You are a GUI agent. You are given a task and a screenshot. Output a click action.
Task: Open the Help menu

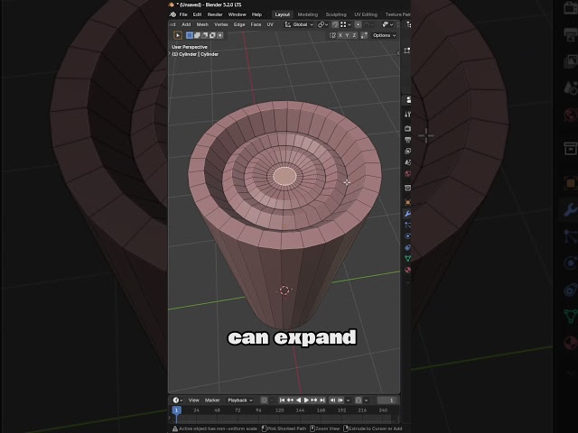click(256, 14)
